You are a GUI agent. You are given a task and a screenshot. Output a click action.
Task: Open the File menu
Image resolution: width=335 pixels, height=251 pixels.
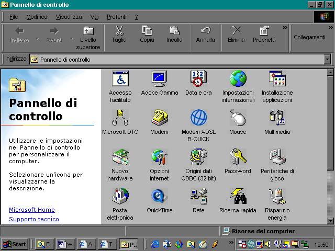point(14,17)
